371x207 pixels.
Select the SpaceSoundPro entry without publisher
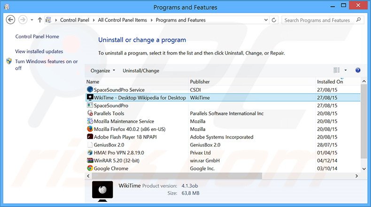[111, 105]
